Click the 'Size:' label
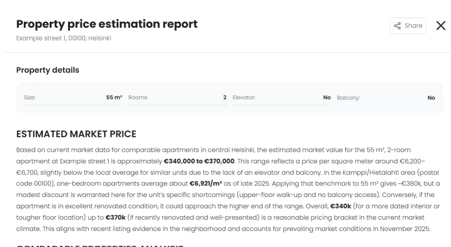The height and width of the screenshot is (247, 451). (x=30, y=97)
